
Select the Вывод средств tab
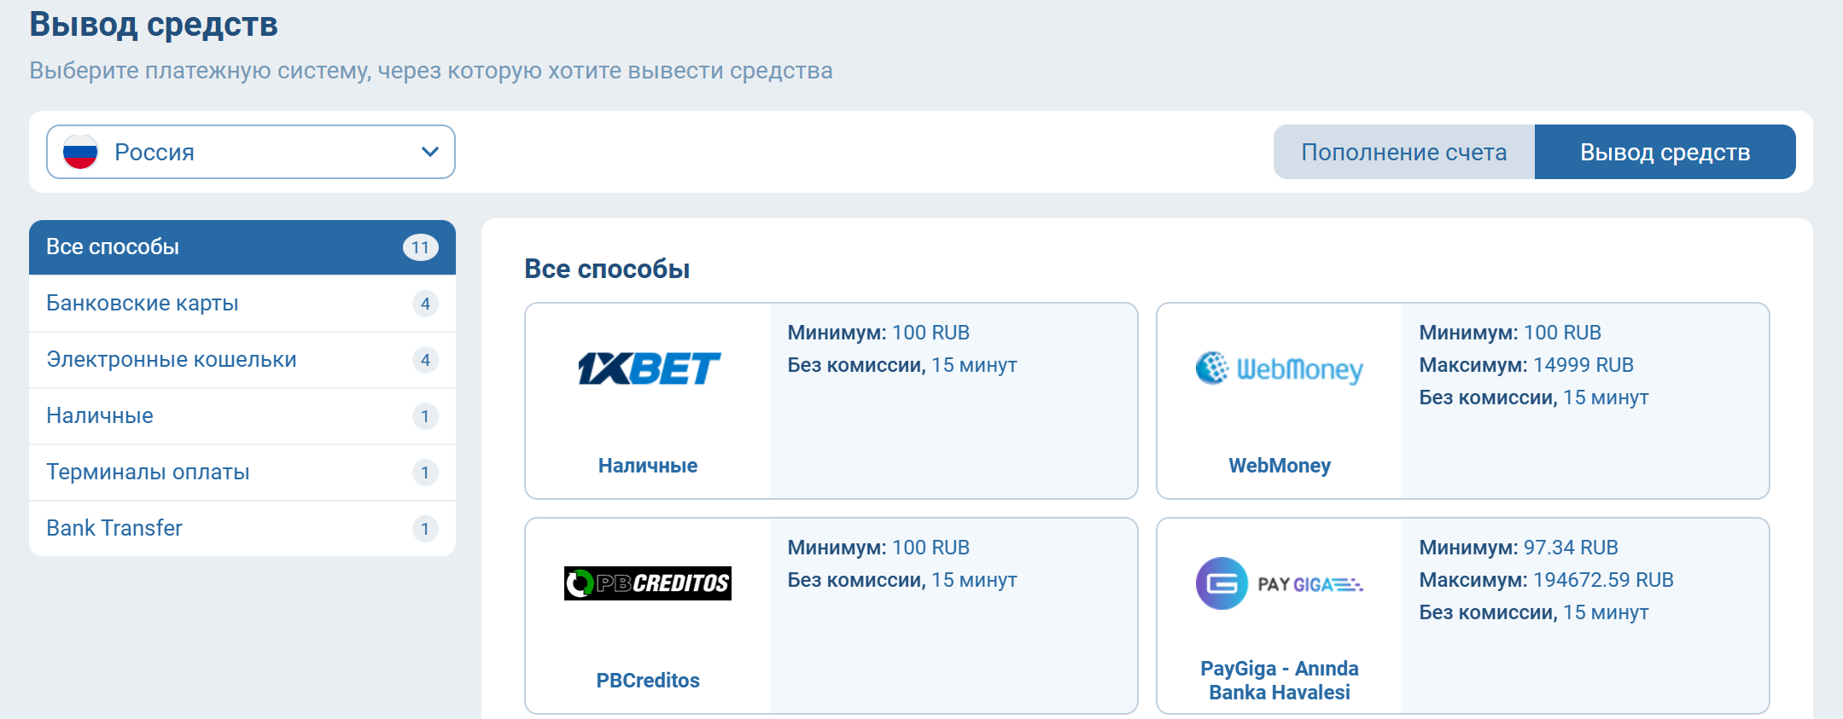[1665, 151]
